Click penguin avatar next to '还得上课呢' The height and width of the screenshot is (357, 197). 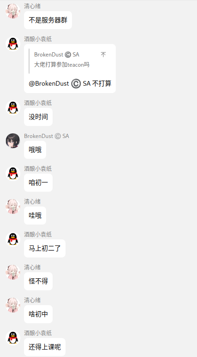(13, 338)
